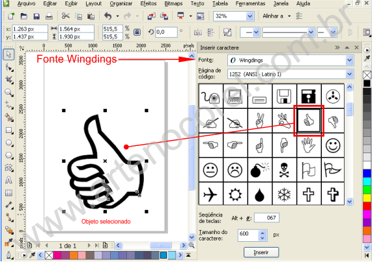This screenshot has height=262, width=372.
Task: Open the outline width dropdown
Action: (311, 32)
